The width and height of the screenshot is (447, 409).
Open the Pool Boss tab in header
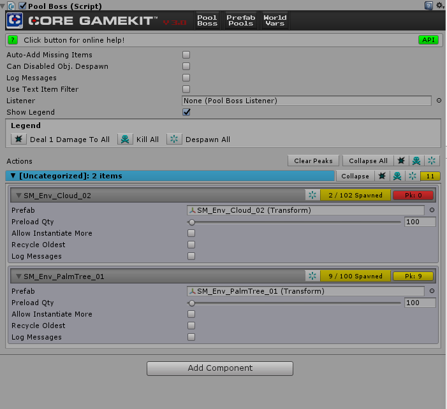coord(207,20)
